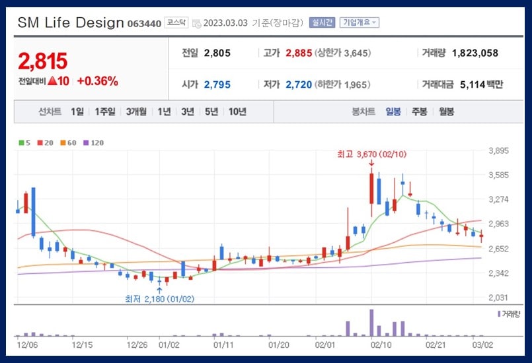The height and width of the screenshot is (363, 532).
Task: Click the stock code 063440
Action: click(144, 24)
